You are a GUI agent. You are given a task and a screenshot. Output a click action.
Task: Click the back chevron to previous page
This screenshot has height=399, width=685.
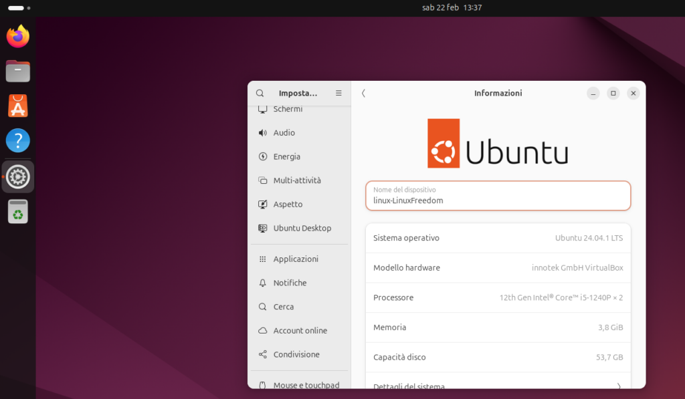pos(363,93)
